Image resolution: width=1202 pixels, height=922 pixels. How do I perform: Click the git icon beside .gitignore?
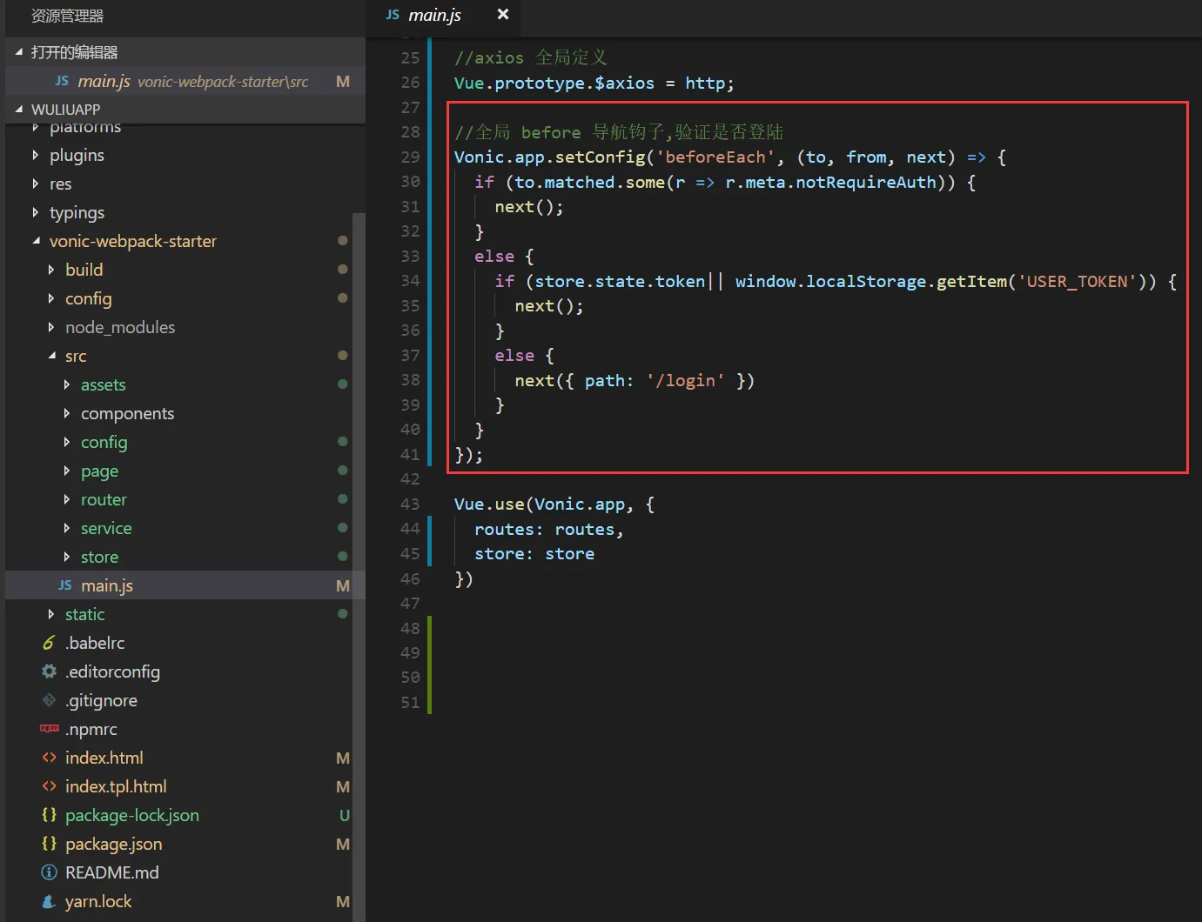point(49,700)
